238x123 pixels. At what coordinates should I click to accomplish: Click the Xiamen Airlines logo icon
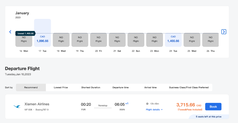click(x=17, y=106)
